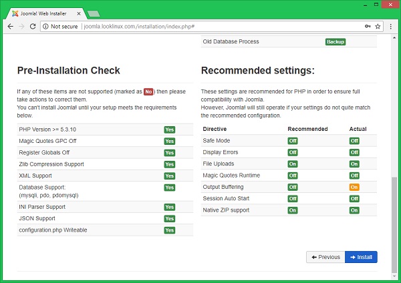Click the Directive column header

215,129
